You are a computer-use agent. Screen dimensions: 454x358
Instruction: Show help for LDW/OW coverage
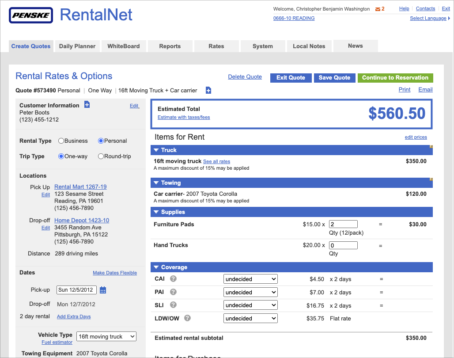tap(187, 318)
